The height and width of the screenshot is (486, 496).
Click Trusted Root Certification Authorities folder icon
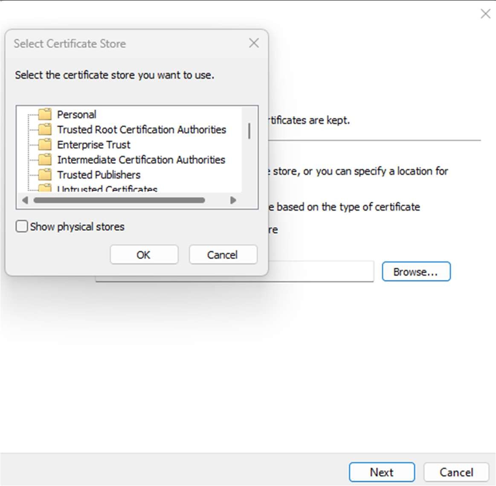[x=45, y=129]
